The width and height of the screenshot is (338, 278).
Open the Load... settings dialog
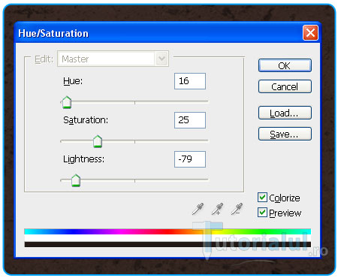pos(285,113)
